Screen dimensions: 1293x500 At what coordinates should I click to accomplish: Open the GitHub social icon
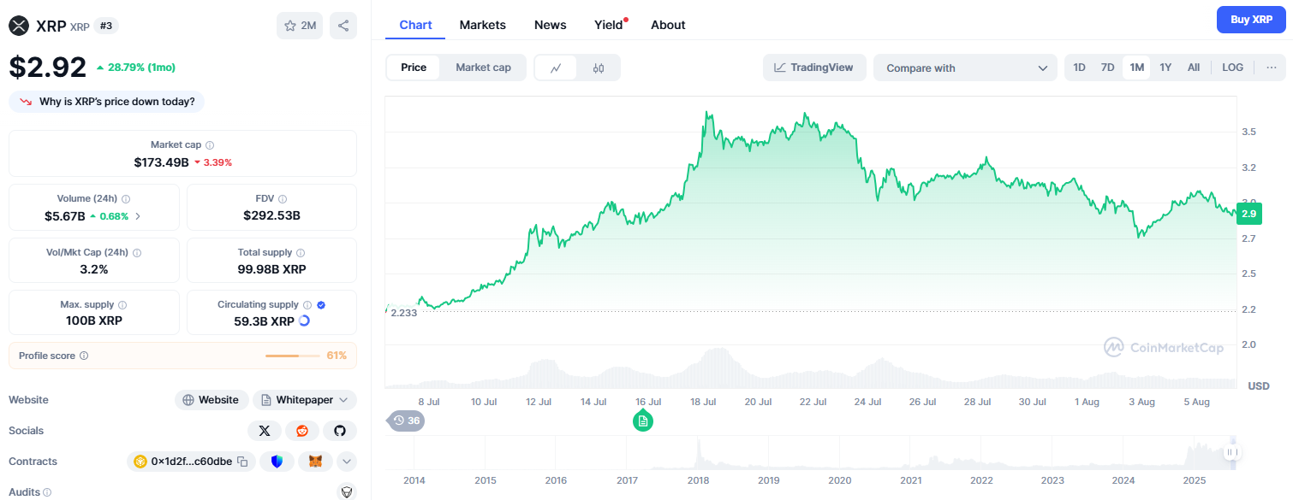click(340, 430)
